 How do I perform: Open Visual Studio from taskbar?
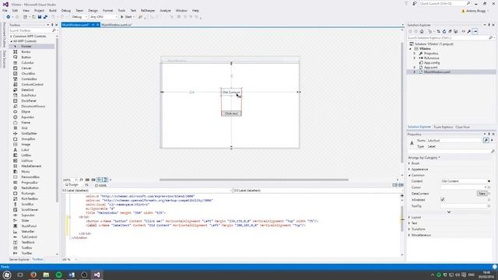tap(96, 275)
